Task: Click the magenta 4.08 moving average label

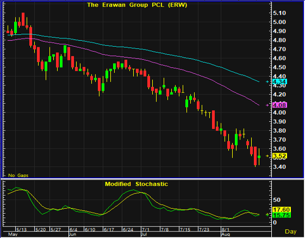Action: point(280,105)
